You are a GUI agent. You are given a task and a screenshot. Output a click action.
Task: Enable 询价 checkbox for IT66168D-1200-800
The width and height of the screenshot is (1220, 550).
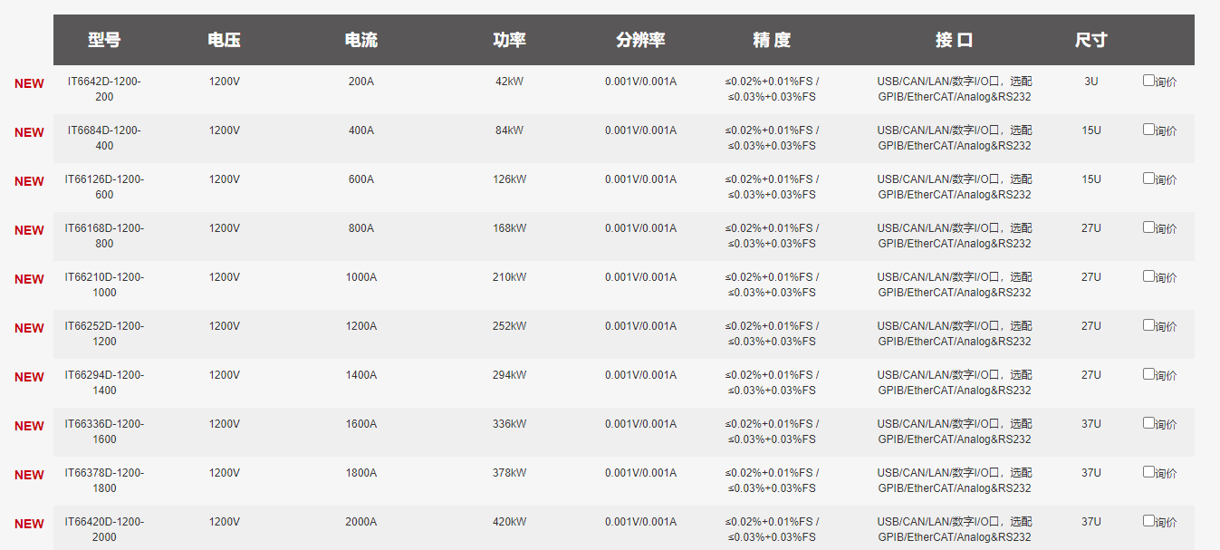pyautogui.click(x=1148, y=227)
